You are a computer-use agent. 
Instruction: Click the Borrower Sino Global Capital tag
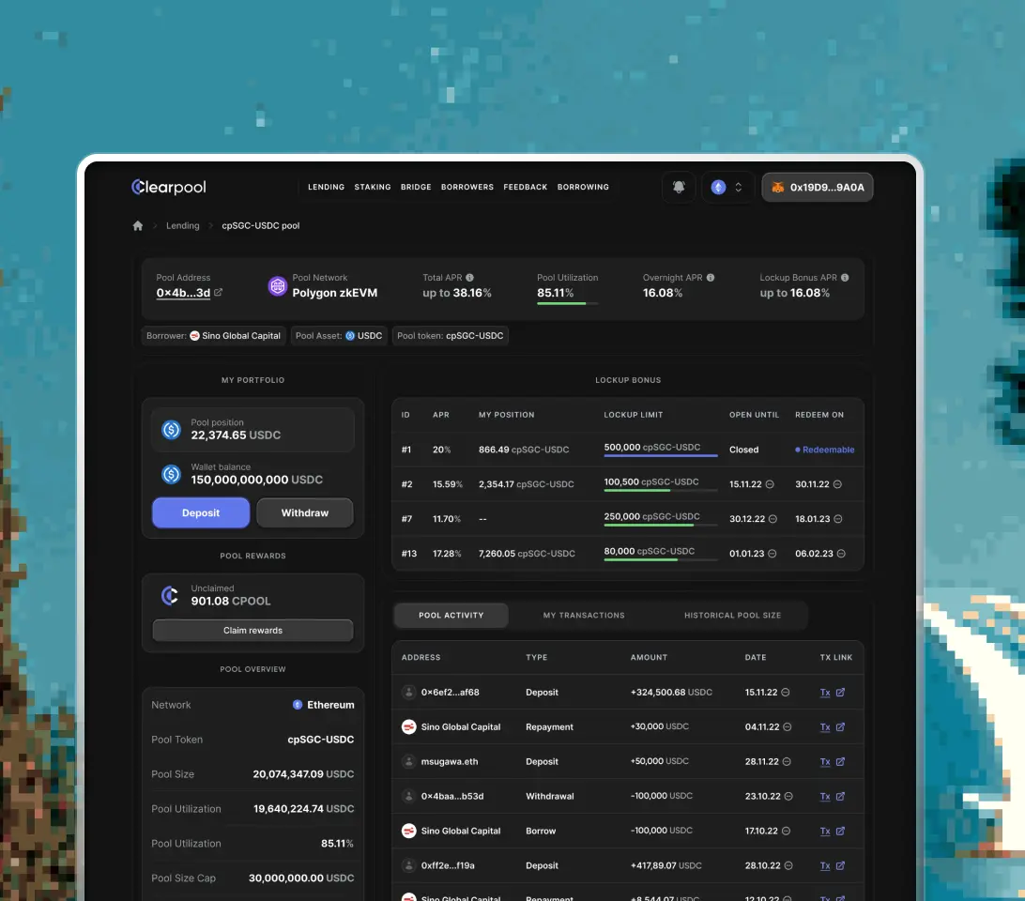(x=213, y=335)
